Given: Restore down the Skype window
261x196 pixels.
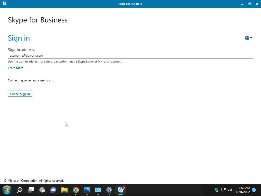Looking at the screenshot, I should [250, 4].
